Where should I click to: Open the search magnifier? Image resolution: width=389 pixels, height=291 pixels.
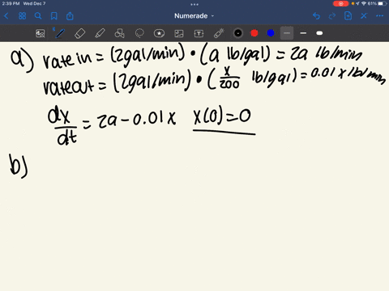pyautogui.click(x=38, y=16)
